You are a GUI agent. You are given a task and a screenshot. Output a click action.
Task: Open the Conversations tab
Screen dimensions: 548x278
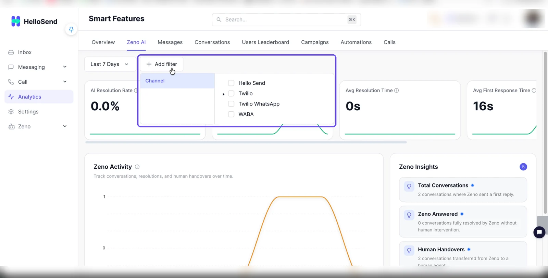212,42
